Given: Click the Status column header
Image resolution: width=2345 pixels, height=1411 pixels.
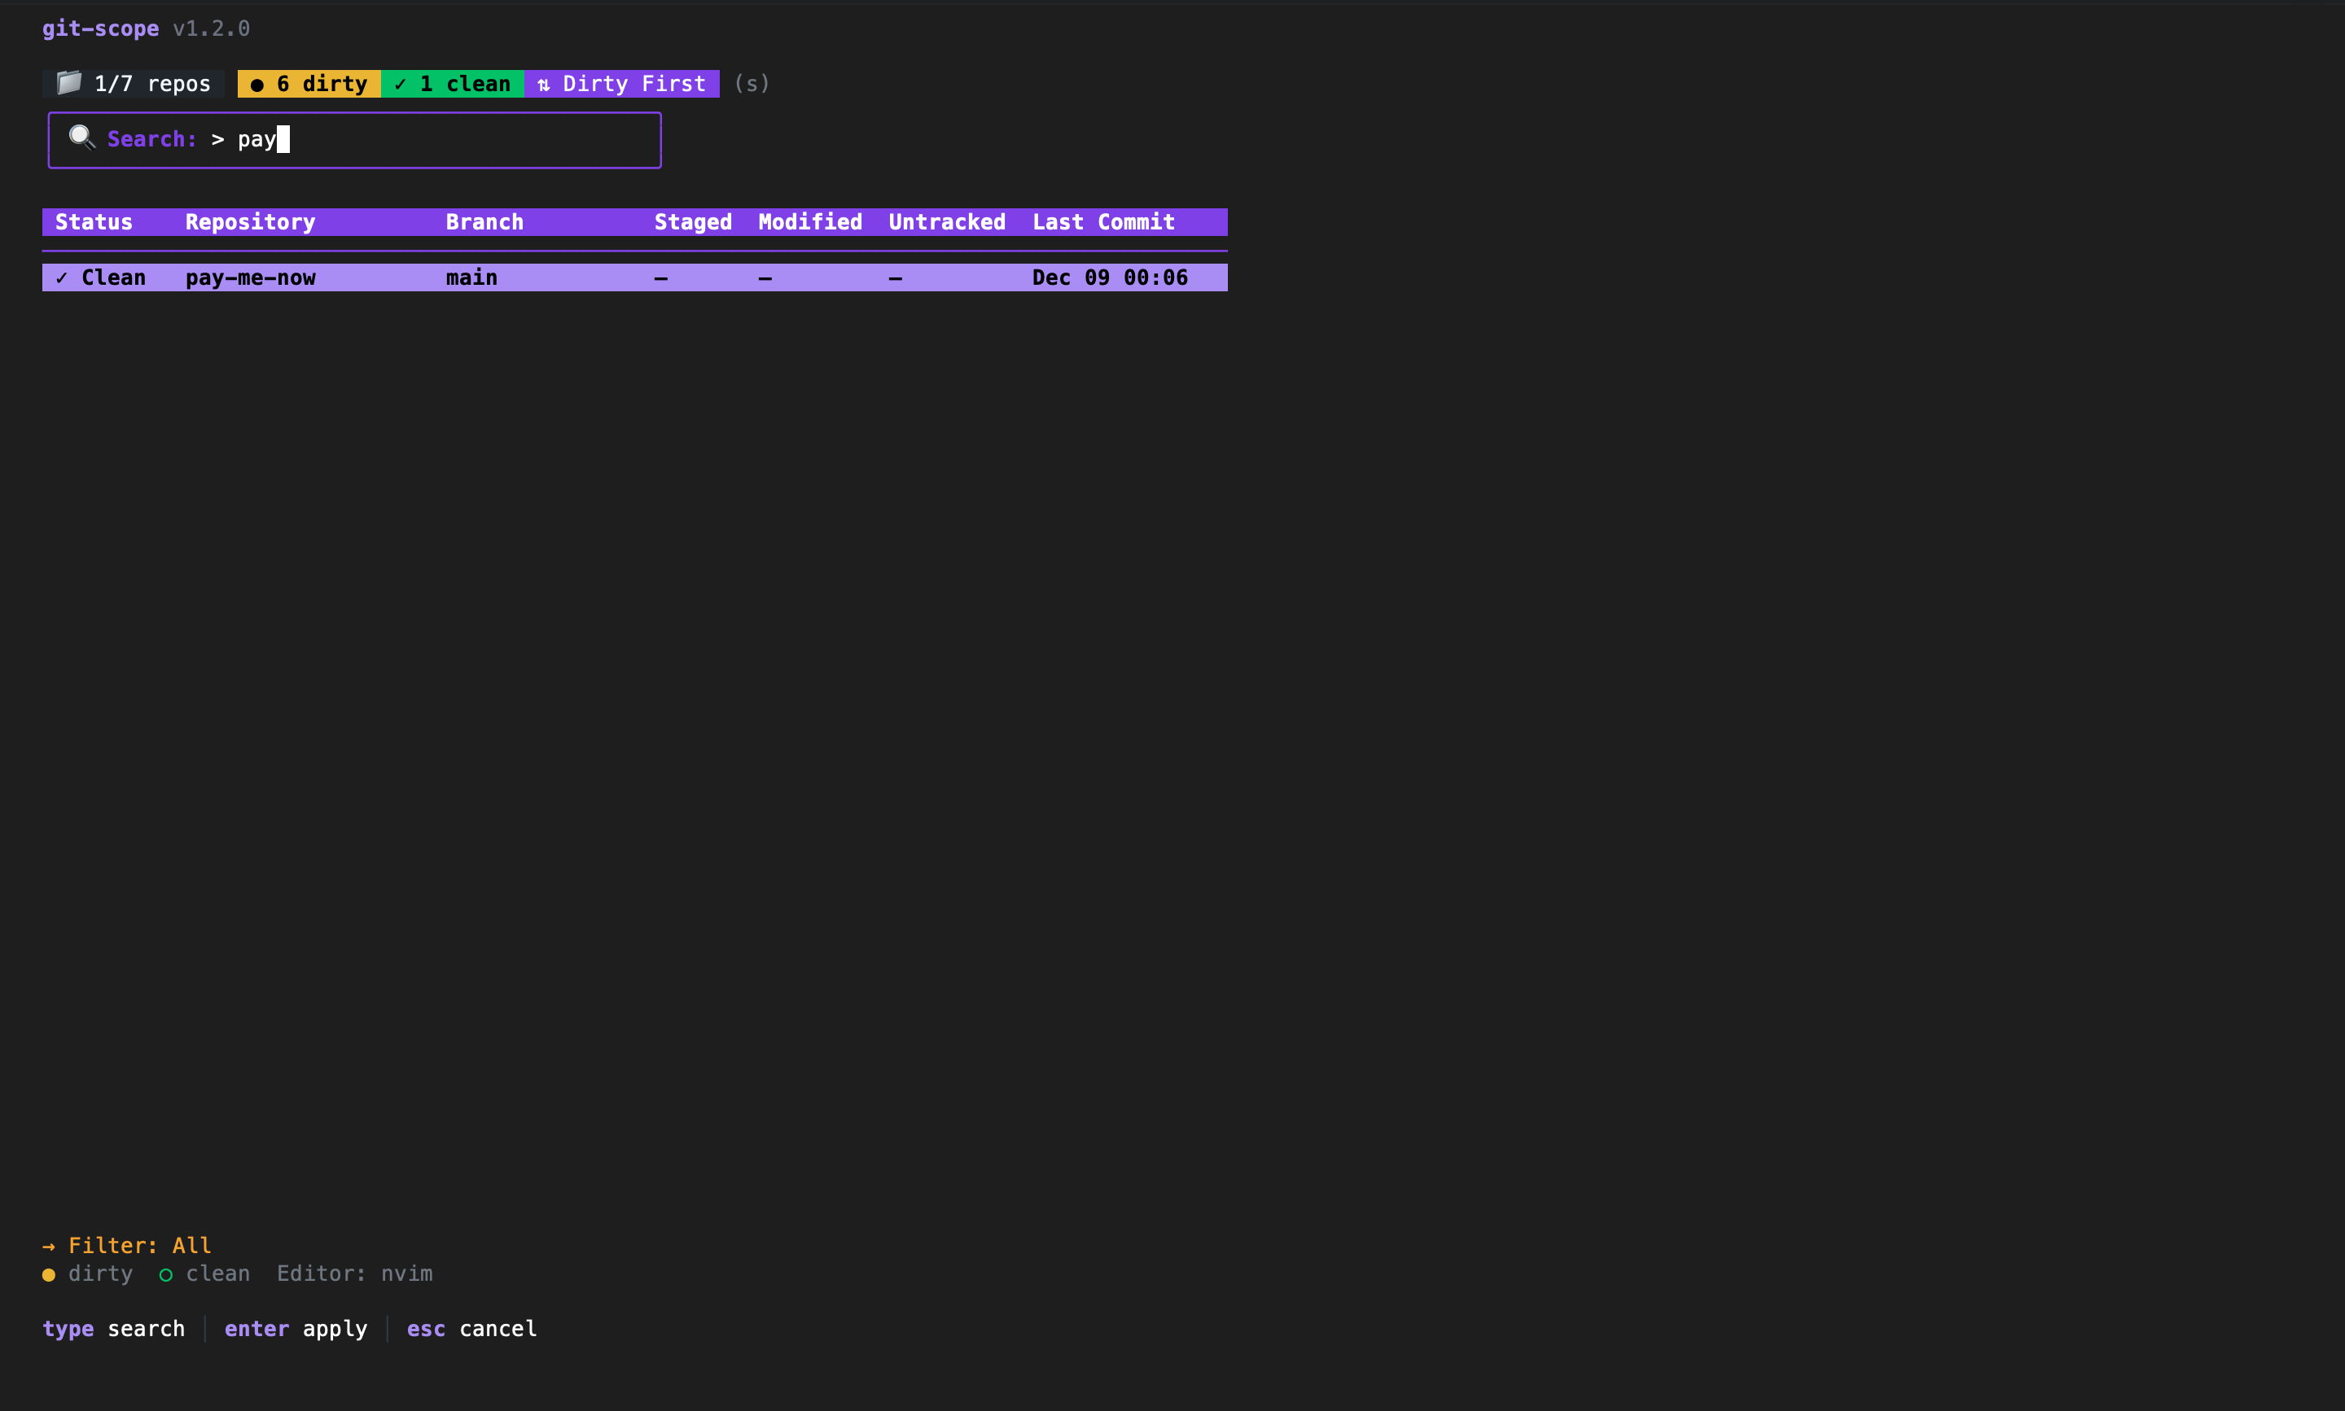Looking at the screenshot, I should point(93,221).
